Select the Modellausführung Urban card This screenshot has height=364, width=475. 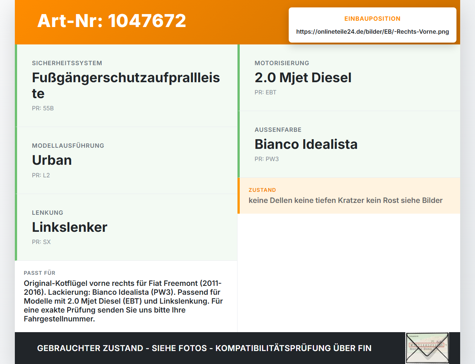pyautogui.click(x=126, y=160)
